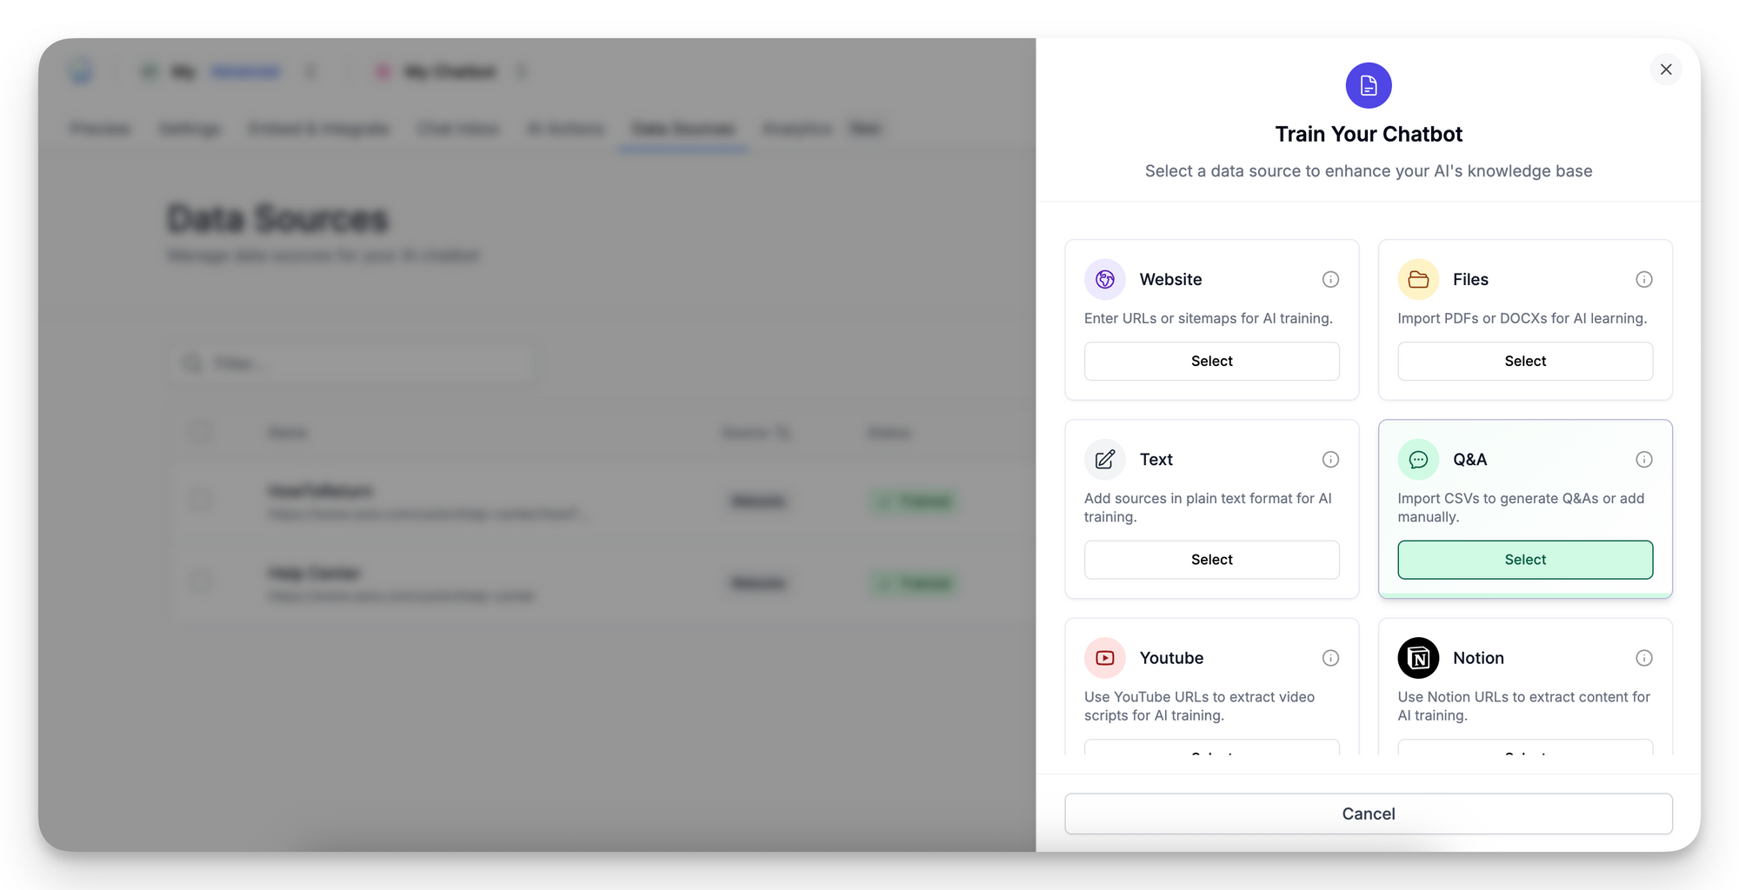View info for the Notion source

1644,658
